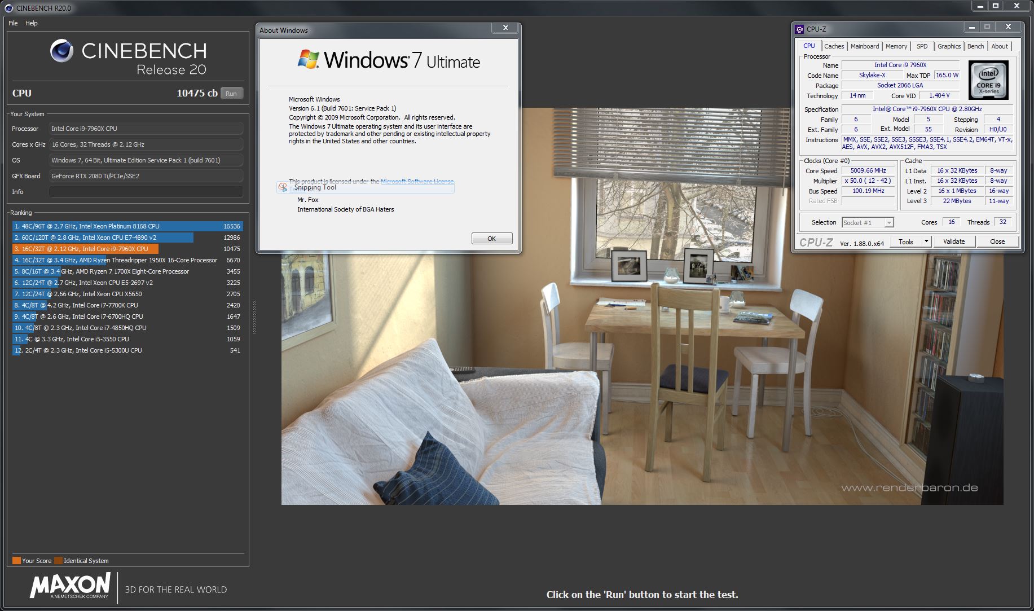Open the Help menu in Cinebench
Screen dimensions: 1034x611
coord(31,23)
